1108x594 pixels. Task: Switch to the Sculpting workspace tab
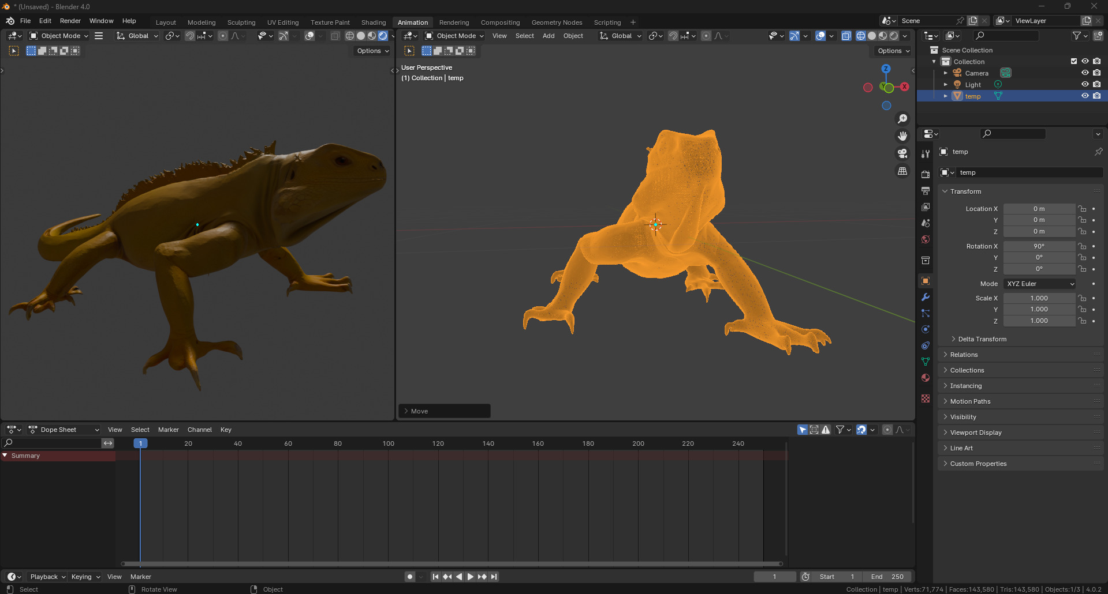point(241,22)
